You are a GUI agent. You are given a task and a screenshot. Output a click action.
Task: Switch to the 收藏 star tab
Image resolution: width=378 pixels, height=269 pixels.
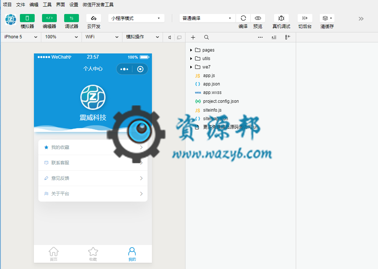[93, 254]
